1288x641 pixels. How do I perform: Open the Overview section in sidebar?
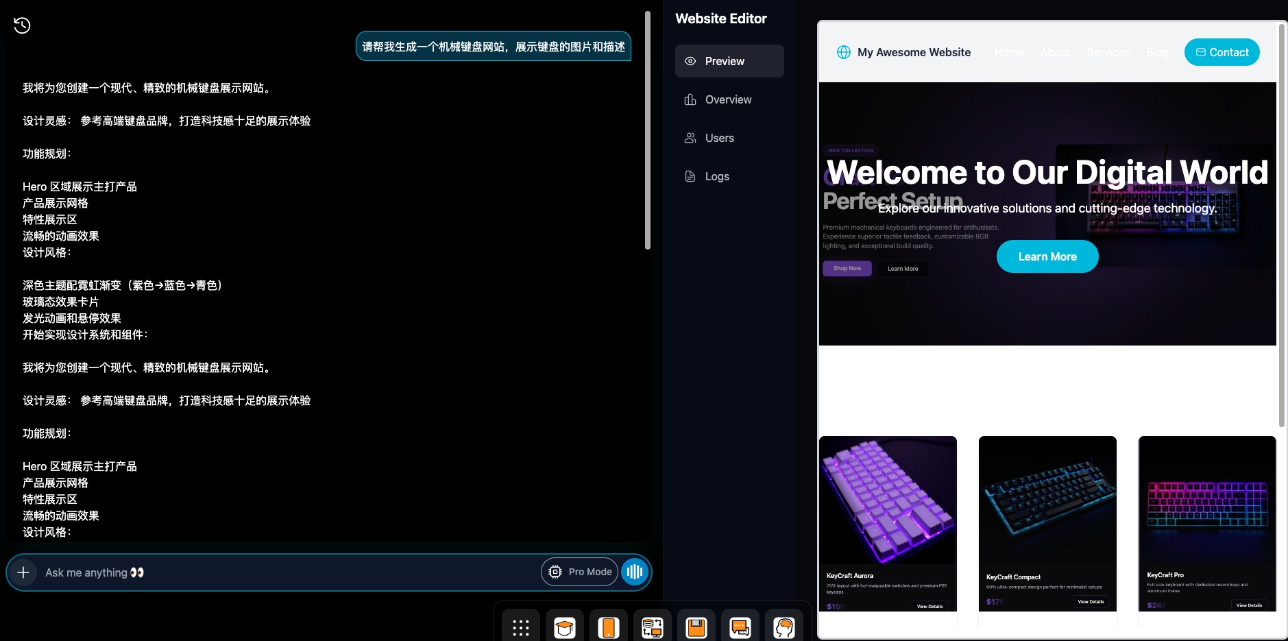(x=728, y=99)
